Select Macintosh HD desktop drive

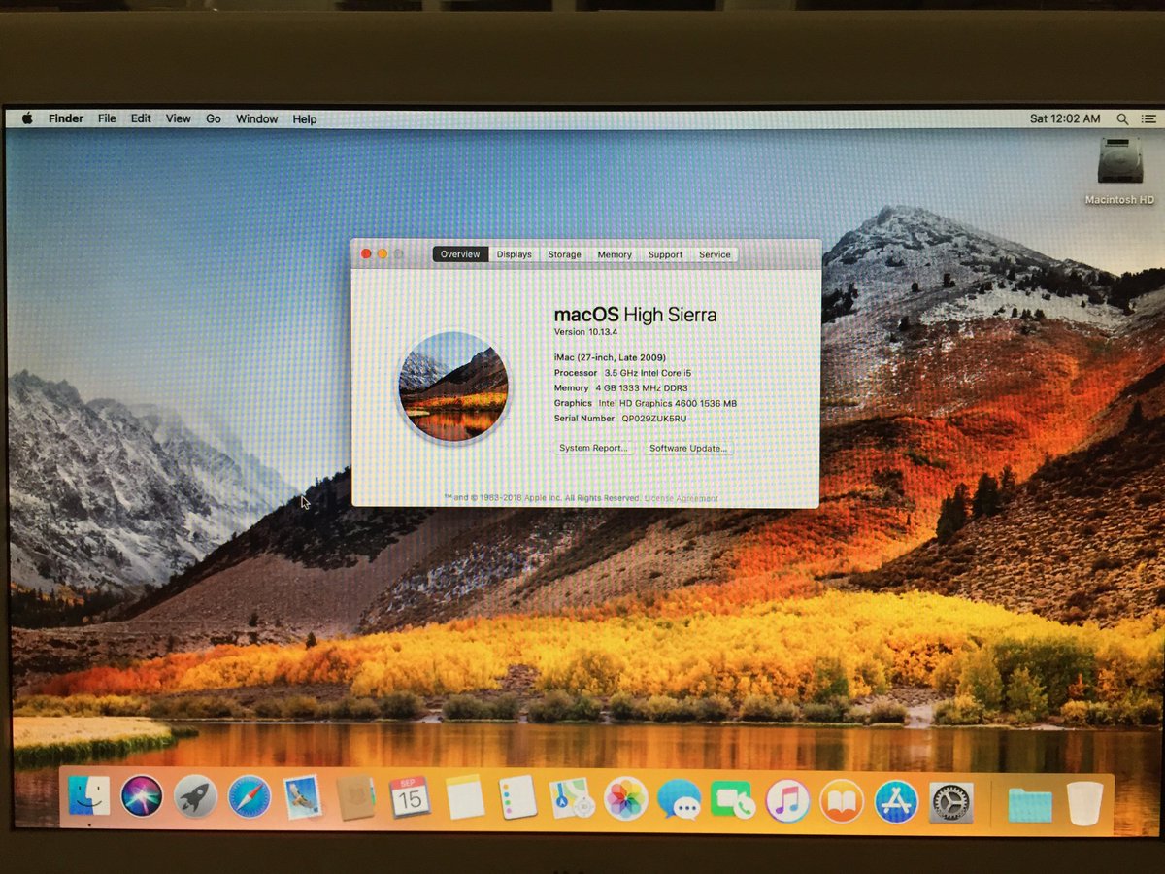pos(1119,171)
